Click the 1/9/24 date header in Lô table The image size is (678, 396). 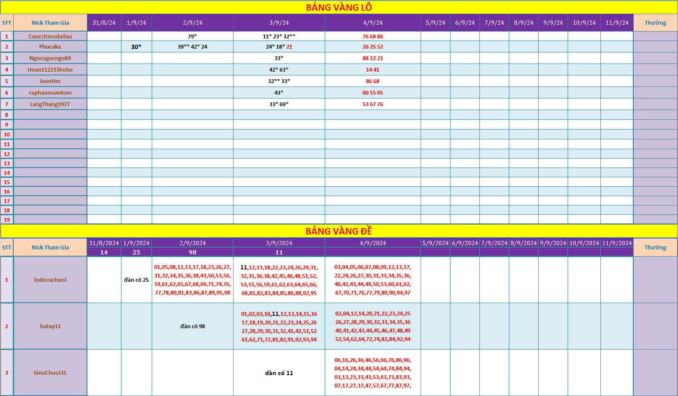tap(136, 23)
